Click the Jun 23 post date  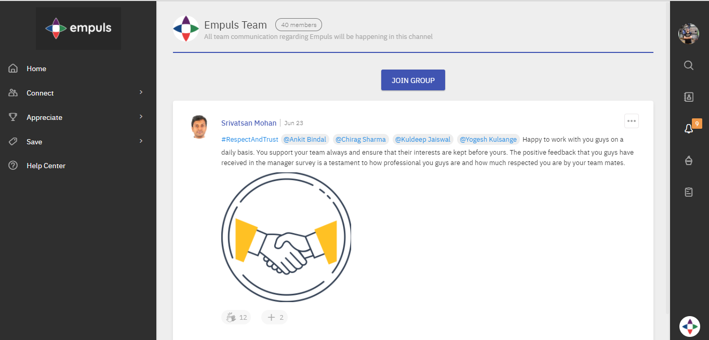[x=293, y=123]
